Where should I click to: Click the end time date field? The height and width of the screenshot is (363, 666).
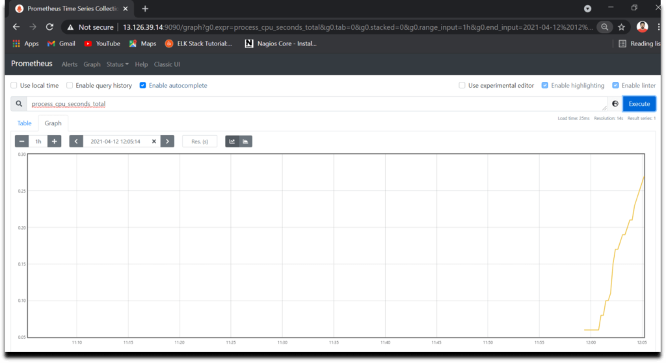click(x=116, y=141)
